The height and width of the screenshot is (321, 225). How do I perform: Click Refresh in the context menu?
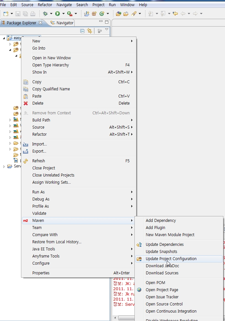[x=38, y=161]
